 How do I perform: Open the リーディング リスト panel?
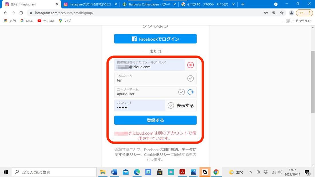click(x=298, y=21)
